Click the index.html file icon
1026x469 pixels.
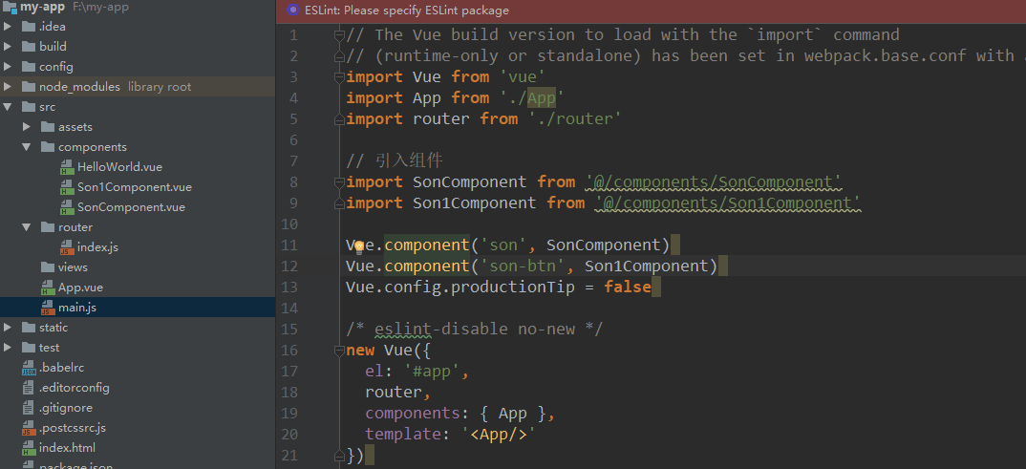click(28, 449)
